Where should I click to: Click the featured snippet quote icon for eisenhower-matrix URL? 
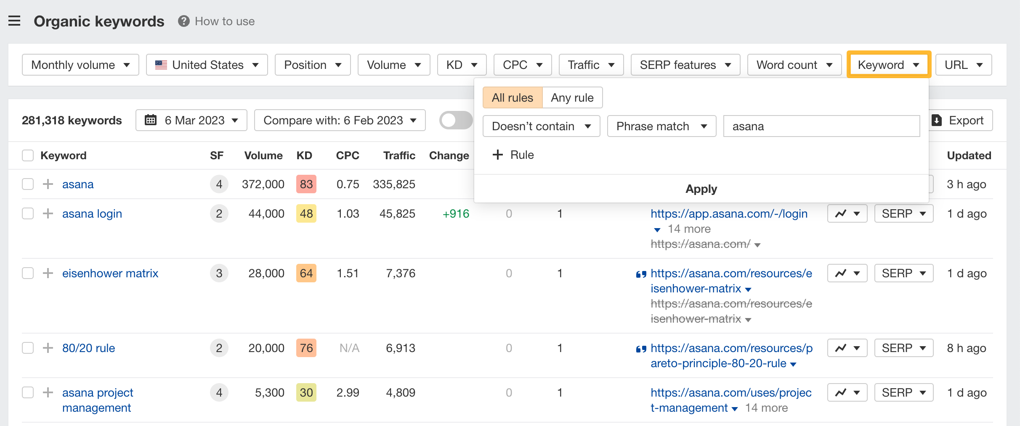(641, 274)
